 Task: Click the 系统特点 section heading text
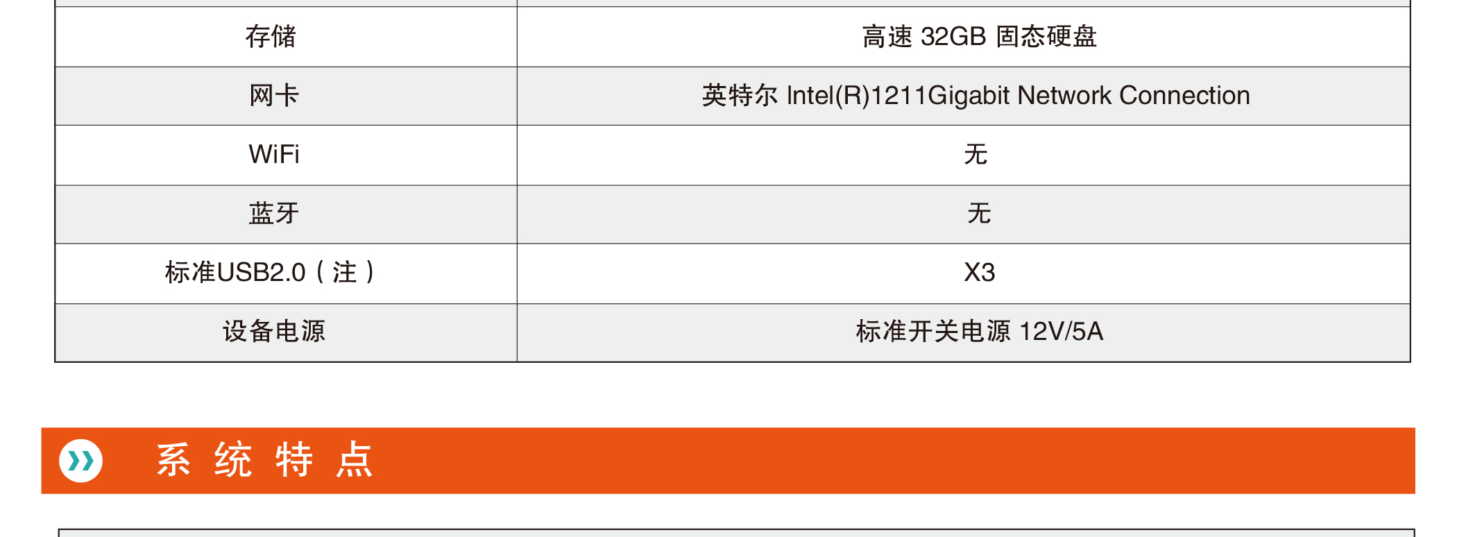pyautogui.click(x=264, y=460)
